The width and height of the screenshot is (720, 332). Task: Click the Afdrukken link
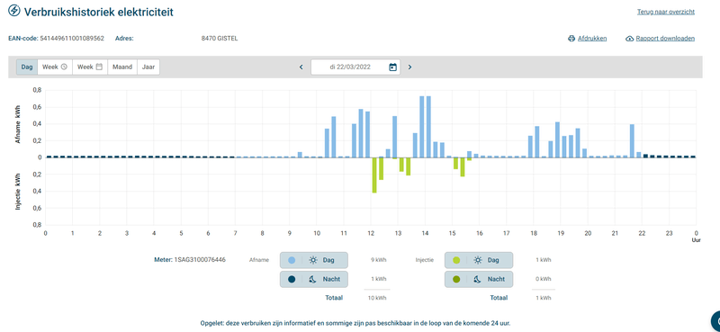592,39
